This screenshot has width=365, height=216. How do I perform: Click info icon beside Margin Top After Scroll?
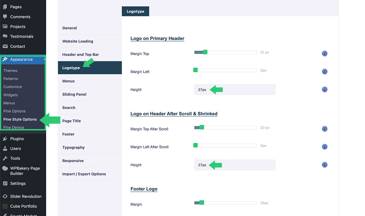tap(325, 129)
